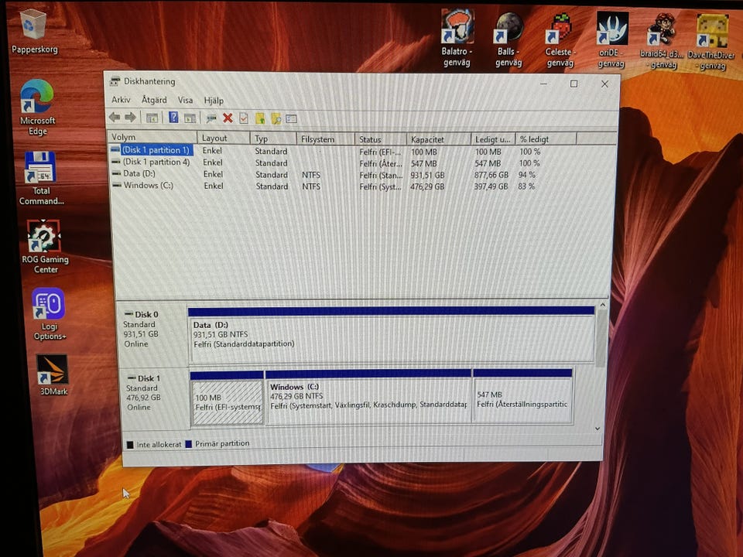The height and width of the screenshot is (557, 743).
Task: Open the Hjälp menu
Action: tap(214, 101)
